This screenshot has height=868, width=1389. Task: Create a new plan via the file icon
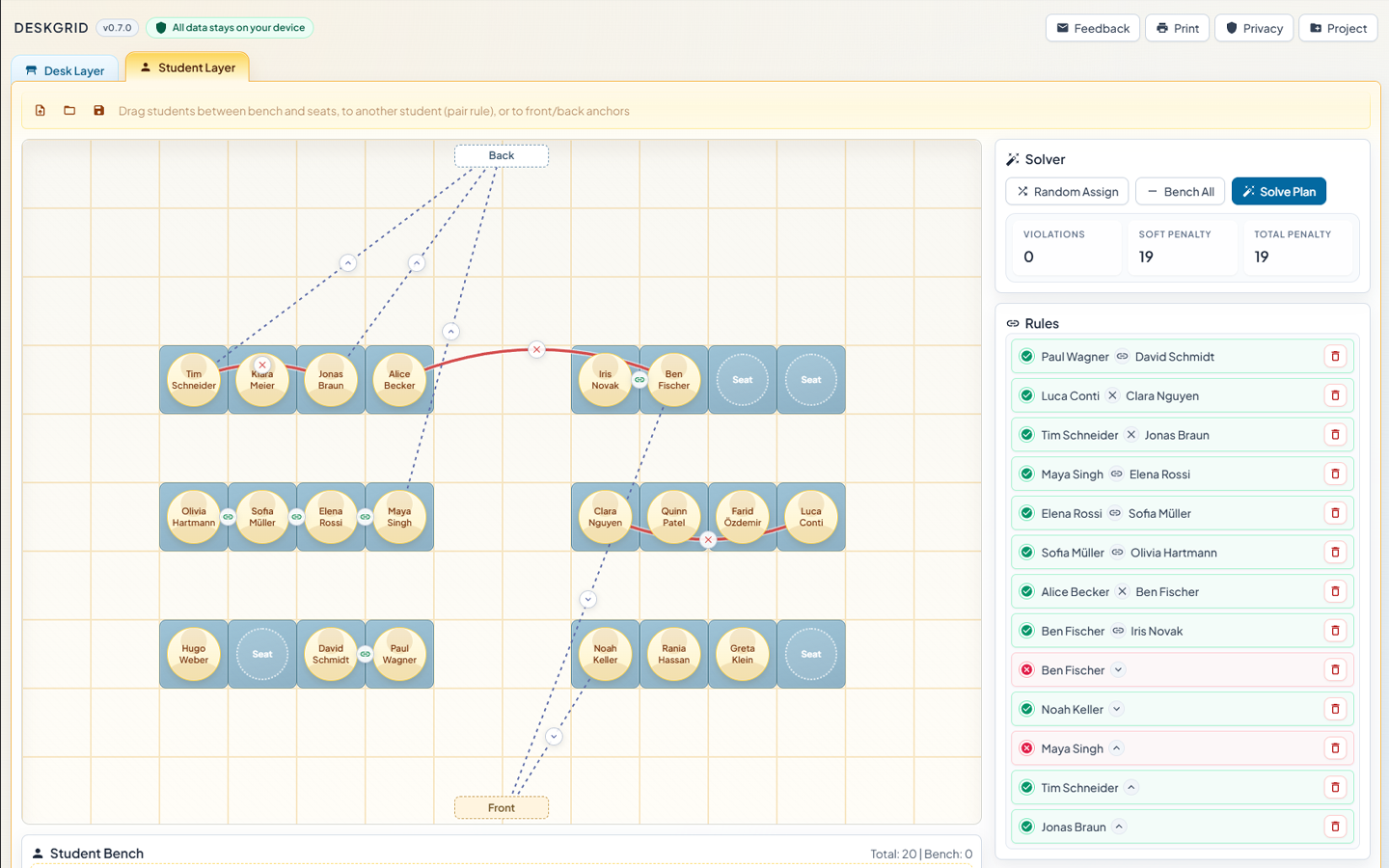coord(40,110)
